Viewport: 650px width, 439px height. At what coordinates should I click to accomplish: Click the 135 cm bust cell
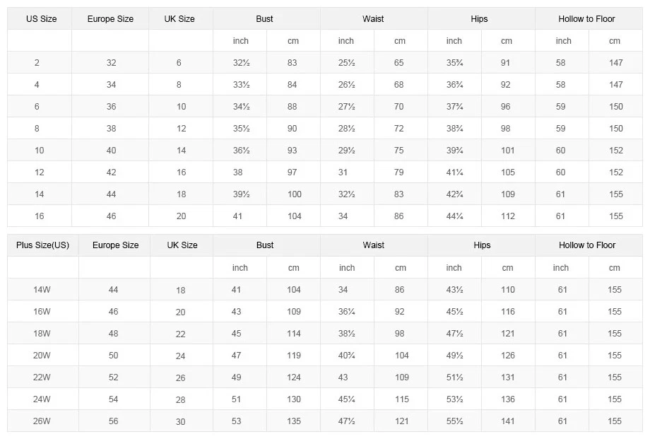(x=294, y=421)
